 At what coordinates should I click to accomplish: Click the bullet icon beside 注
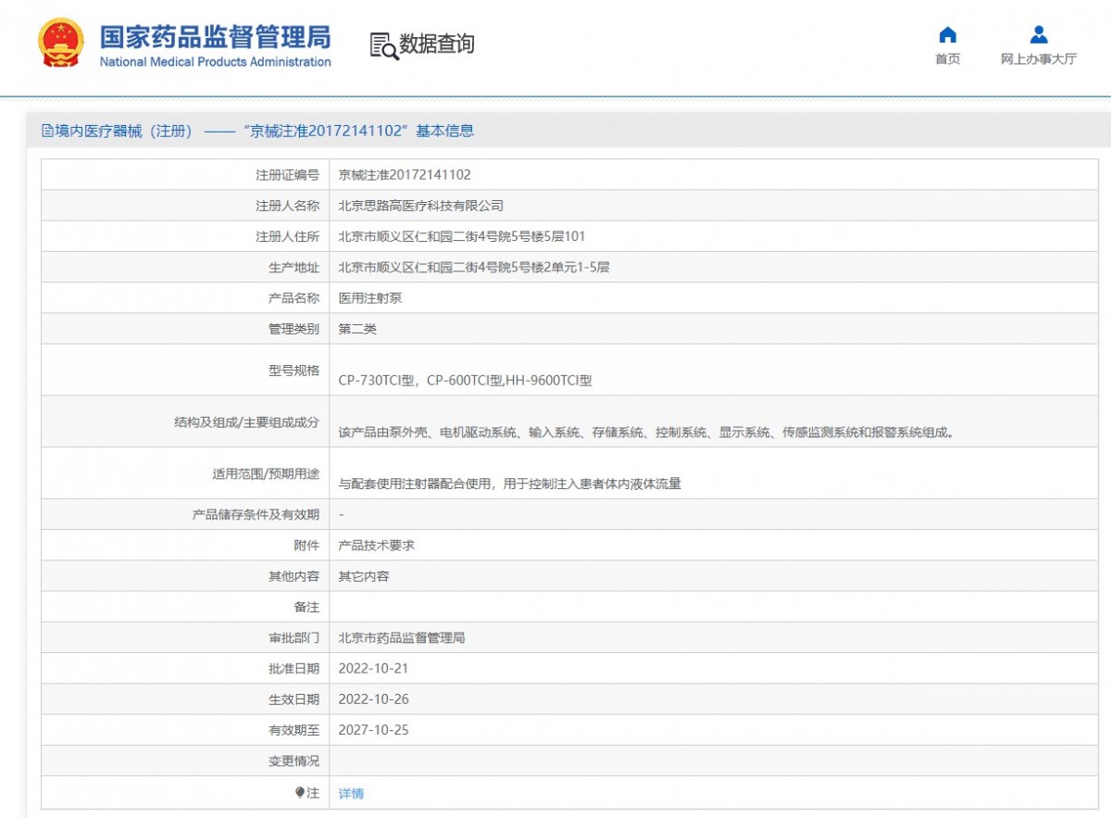point(300,793)
